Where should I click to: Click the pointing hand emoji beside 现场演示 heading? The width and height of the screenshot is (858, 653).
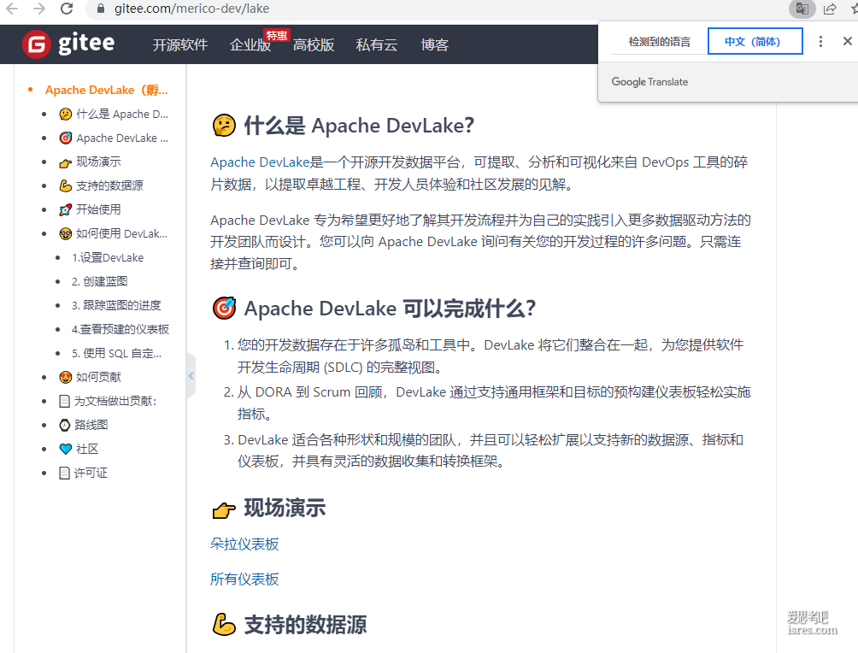point(224,509)
